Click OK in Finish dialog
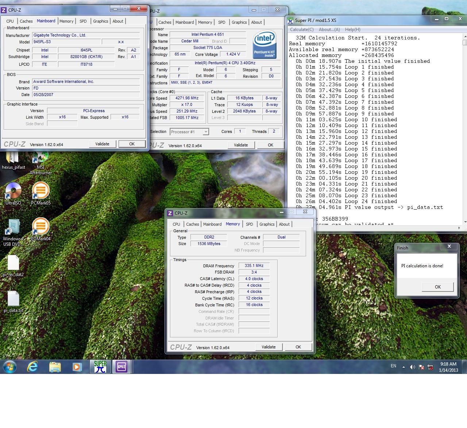The width and height of the screenshot is (467, 428). [x=438, y=287]
